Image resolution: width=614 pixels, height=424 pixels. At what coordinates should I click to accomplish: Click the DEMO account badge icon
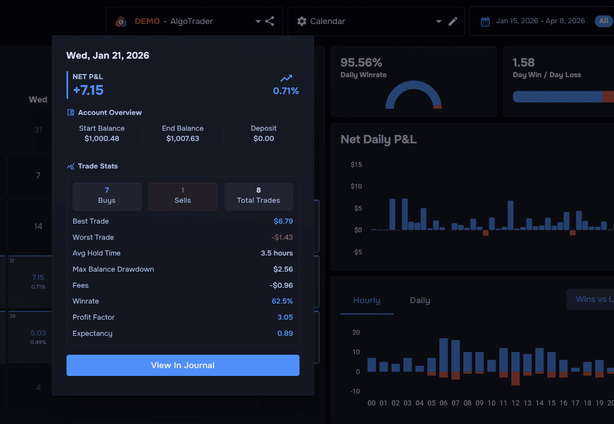pyautogui.click(x=121, y=21)
